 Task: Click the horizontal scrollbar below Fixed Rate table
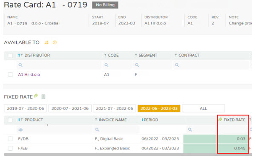point(128,154)
